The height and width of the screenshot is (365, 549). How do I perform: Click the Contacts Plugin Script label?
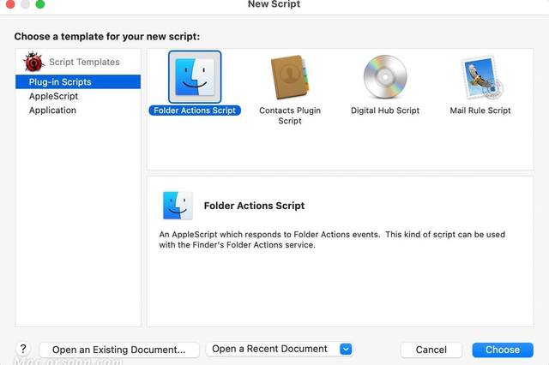click(290, 116)
